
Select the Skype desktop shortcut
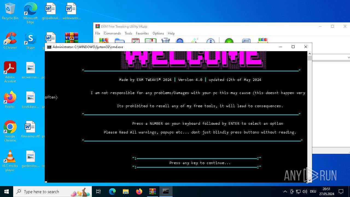30,41
